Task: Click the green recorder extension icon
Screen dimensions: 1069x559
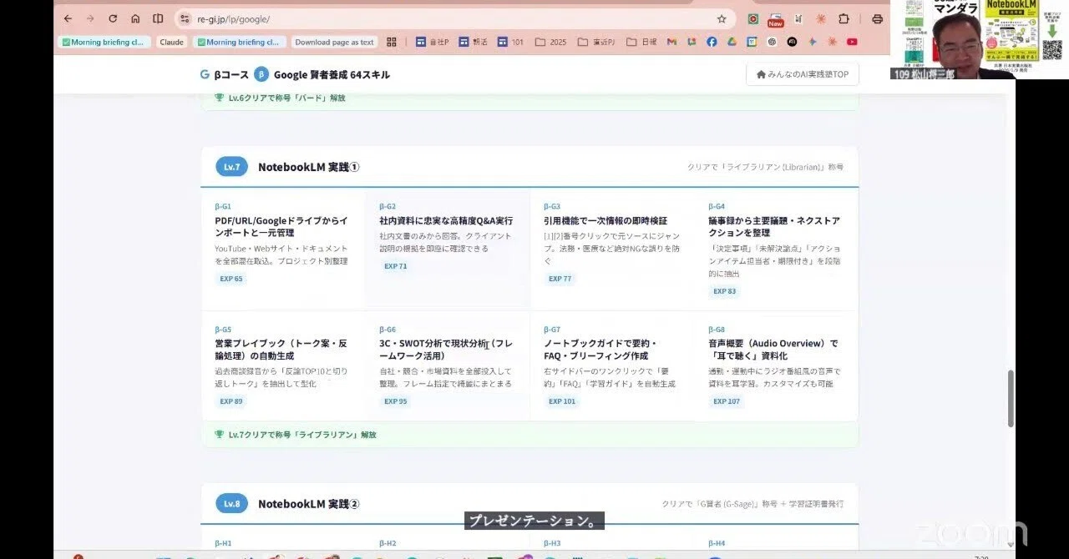Action: (x=753, y=18)
